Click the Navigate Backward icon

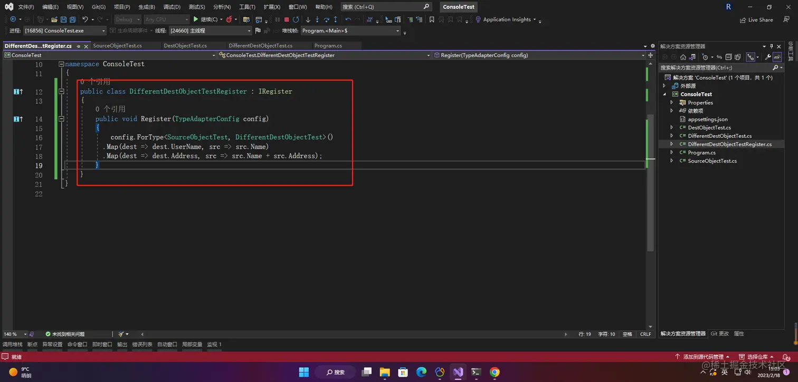tap(13, 20)
